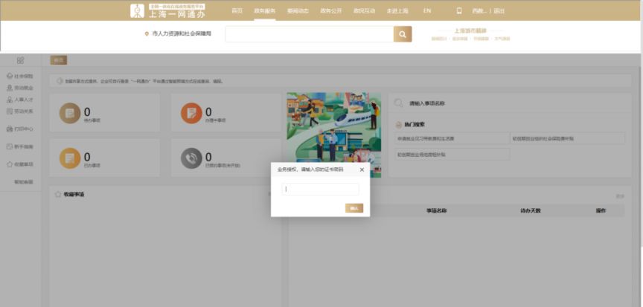Click the 操作 column header
The width and height of the screenshot is (643, 307).
[601, 211]
